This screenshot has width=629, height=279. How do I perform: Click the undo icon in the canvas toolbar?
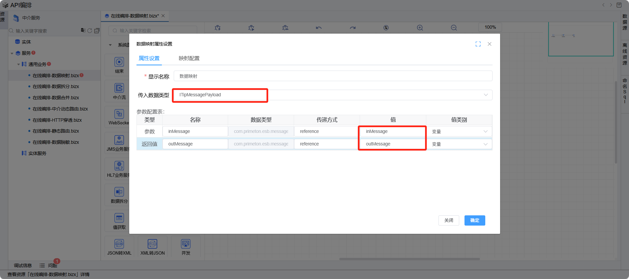(318, 28)
